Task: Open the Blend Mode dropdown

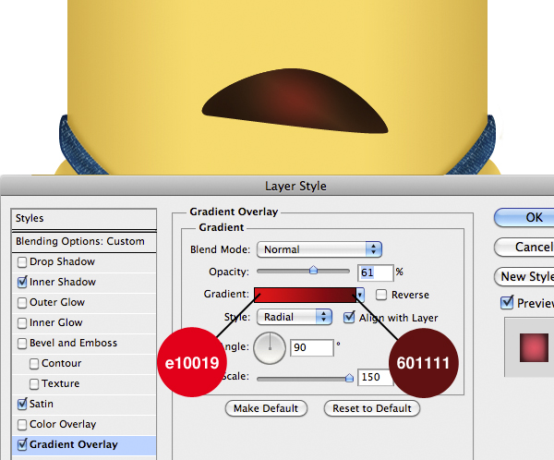Action: [319, 249]
